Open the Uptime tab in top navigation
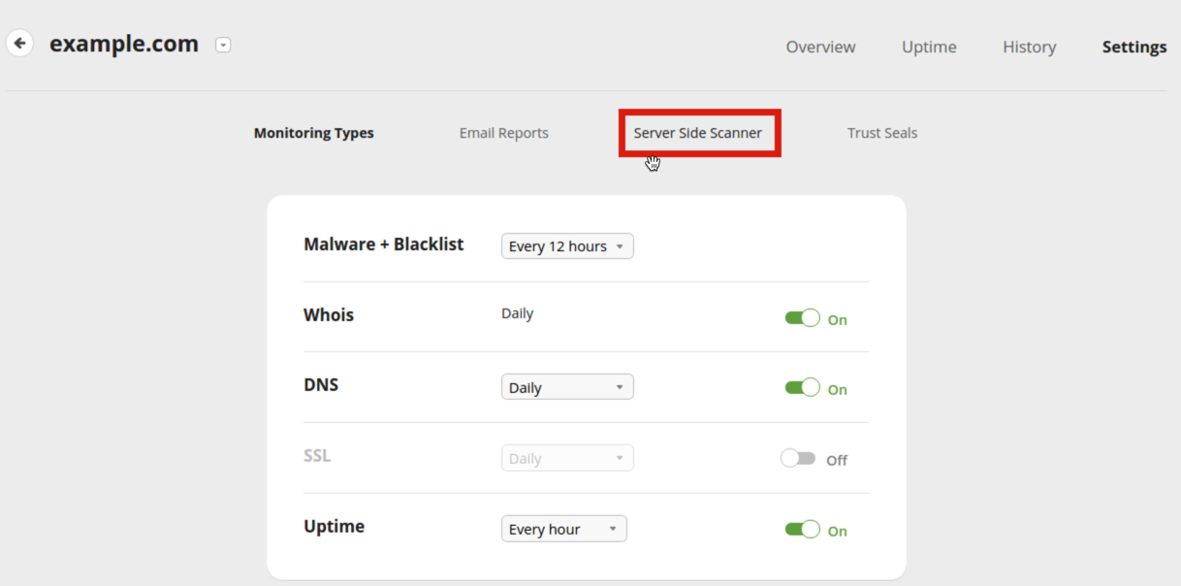Image resolution: width=1181 pixels, height=586 pixels. click(928, 47)
